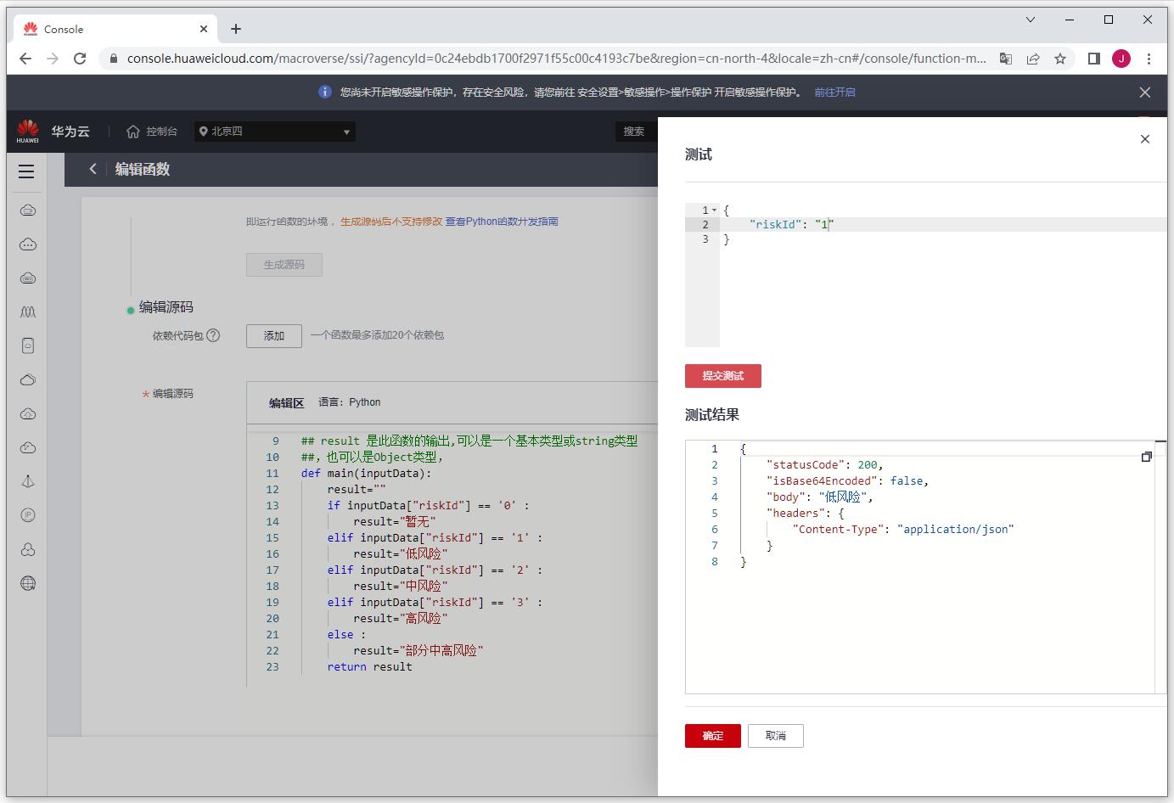Click the help icon beside 依赖代码包
Image resolution: width=1174 pixels, height=803 pixels.
pyautogui.click(x=213, y=335)
